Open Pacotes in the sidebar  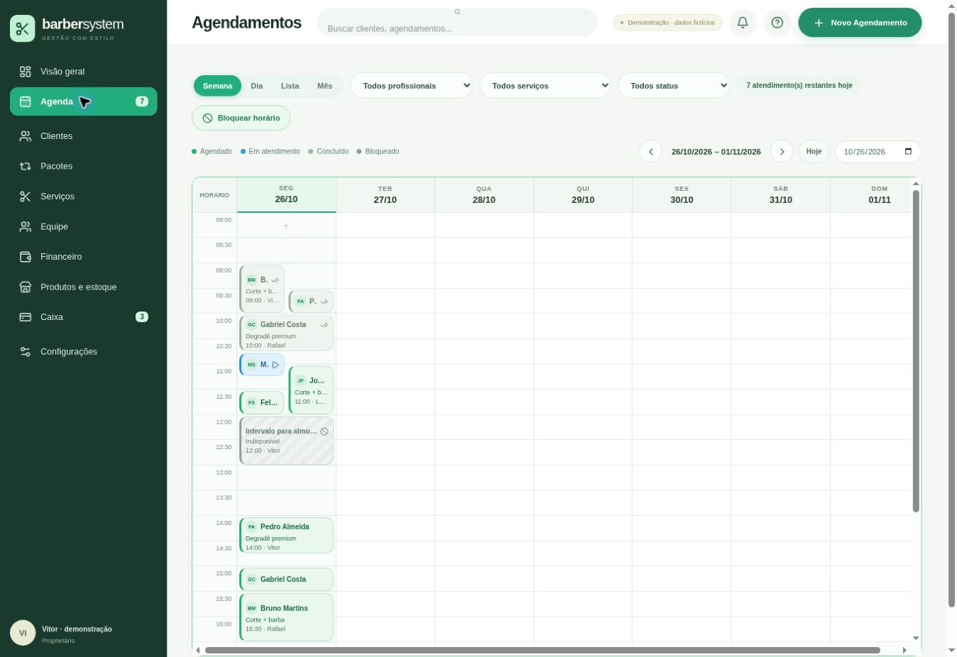point(83,166)
